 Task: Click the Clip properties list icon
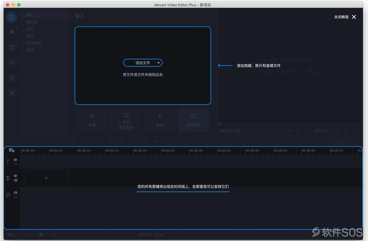[x=121, y=142]
